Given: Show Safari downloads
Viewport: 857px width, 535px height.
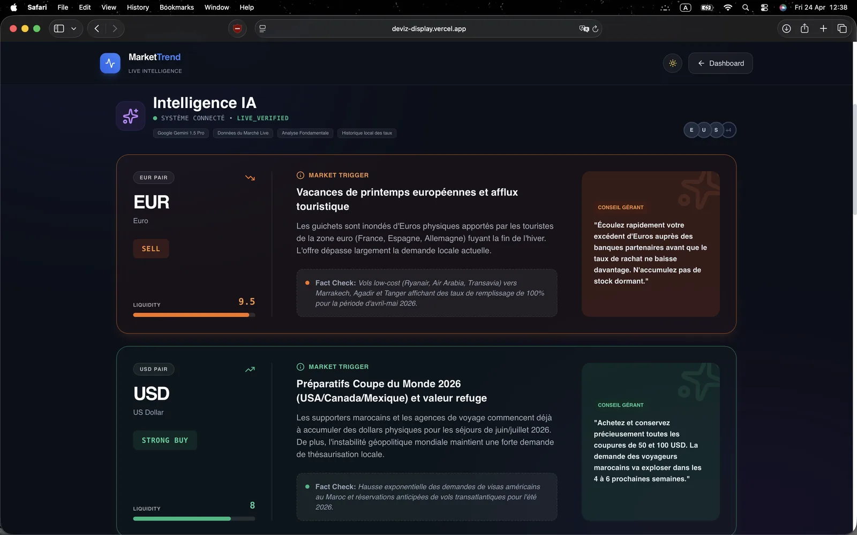Looking at the screenshot, I should click(x=786, y=28).
